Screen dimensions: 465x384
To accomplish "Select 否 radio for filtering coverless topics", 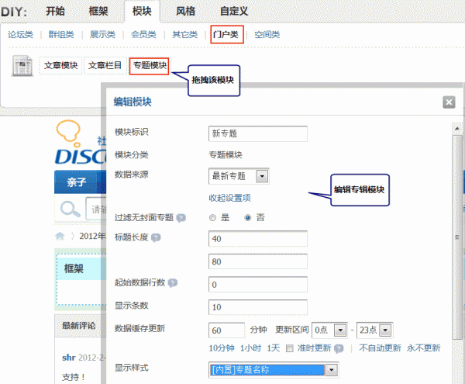I will coord(248,218).
